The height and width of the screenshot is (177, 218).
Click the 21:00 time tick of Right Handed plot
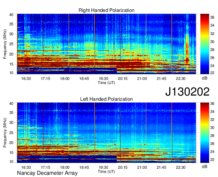(142, 79)
